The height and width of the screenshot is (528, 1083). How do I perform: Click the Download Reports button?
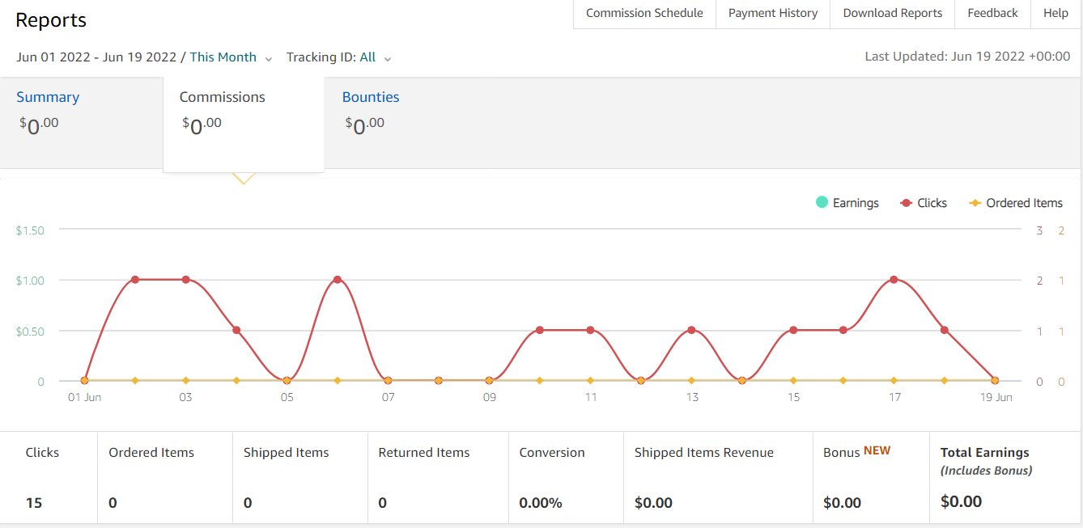893,14
